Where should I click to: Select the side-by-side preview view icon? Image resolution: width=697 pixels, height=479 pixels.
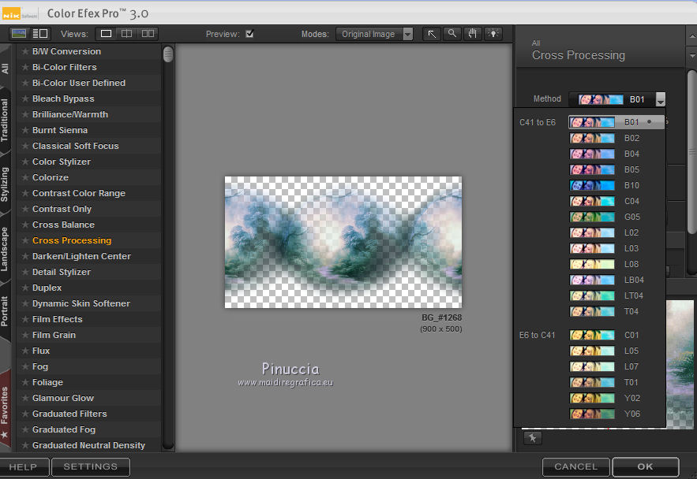(148, 34)
